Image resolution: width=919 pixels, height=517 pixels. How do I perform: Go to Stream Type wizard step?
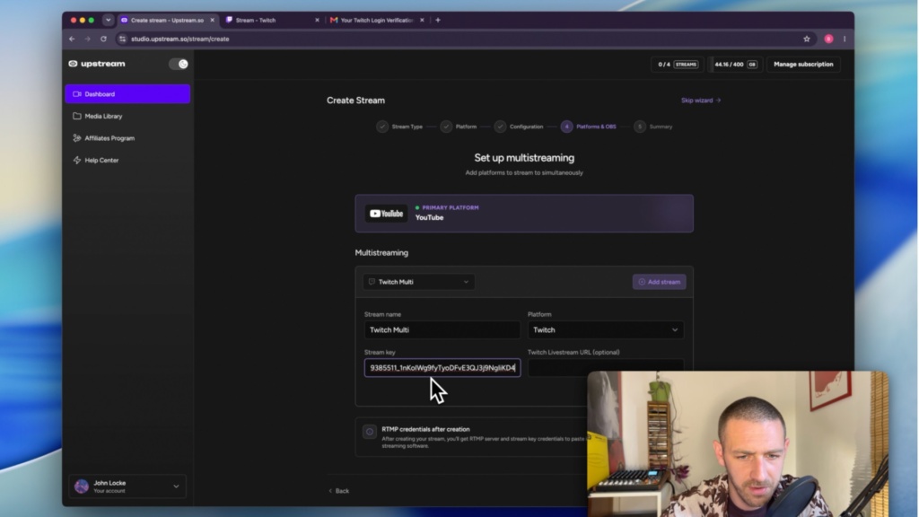(399, 127)
